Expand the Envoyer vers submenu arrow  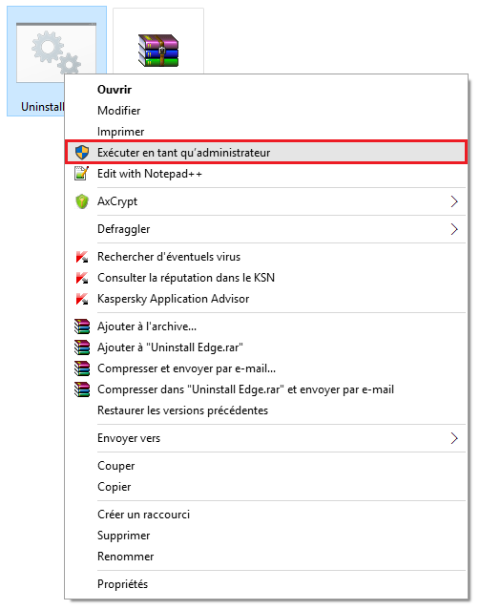pos(454,438)
